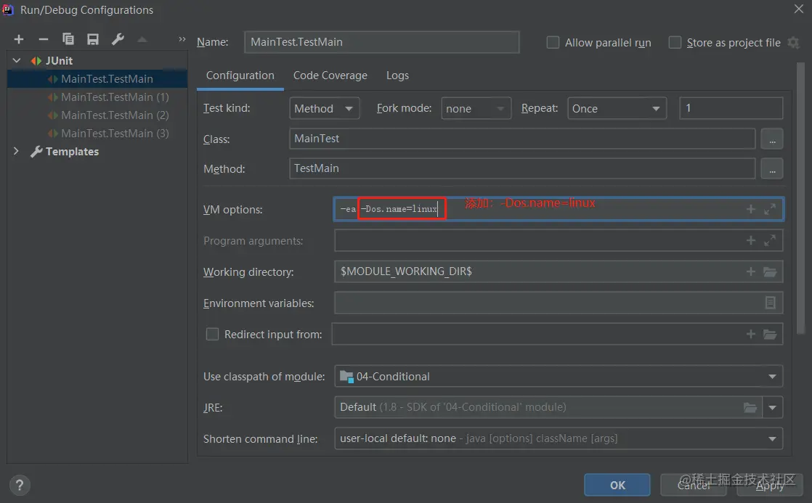
Task: Click the Cancel button
Action: coord(694,485)
